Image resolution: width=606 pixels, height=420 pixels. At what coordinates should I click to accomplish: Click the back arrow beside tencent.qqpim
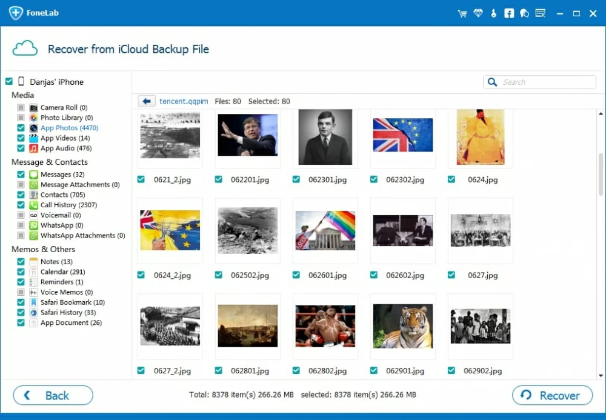pyautogui.click(x=146, y=101)
